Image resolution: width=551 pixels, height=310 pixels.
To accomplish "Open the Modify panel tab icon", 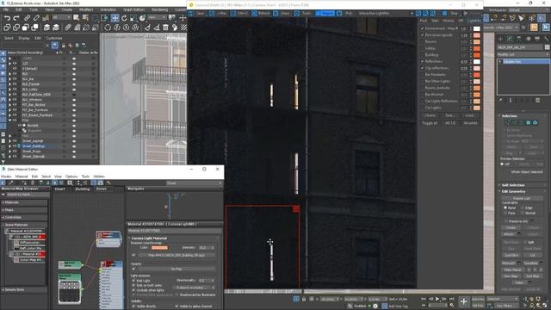I will point(510,39).
